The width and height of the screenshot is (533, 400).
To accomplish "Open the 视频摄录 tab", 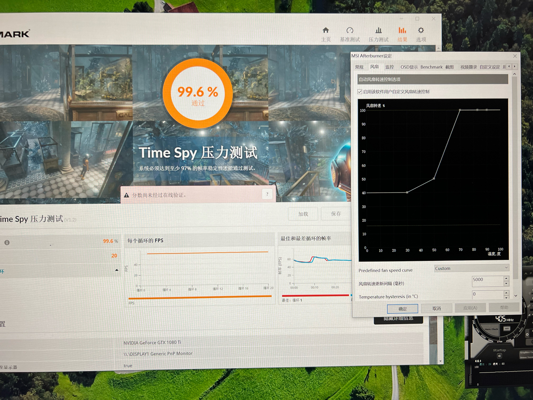I will 468,67.
